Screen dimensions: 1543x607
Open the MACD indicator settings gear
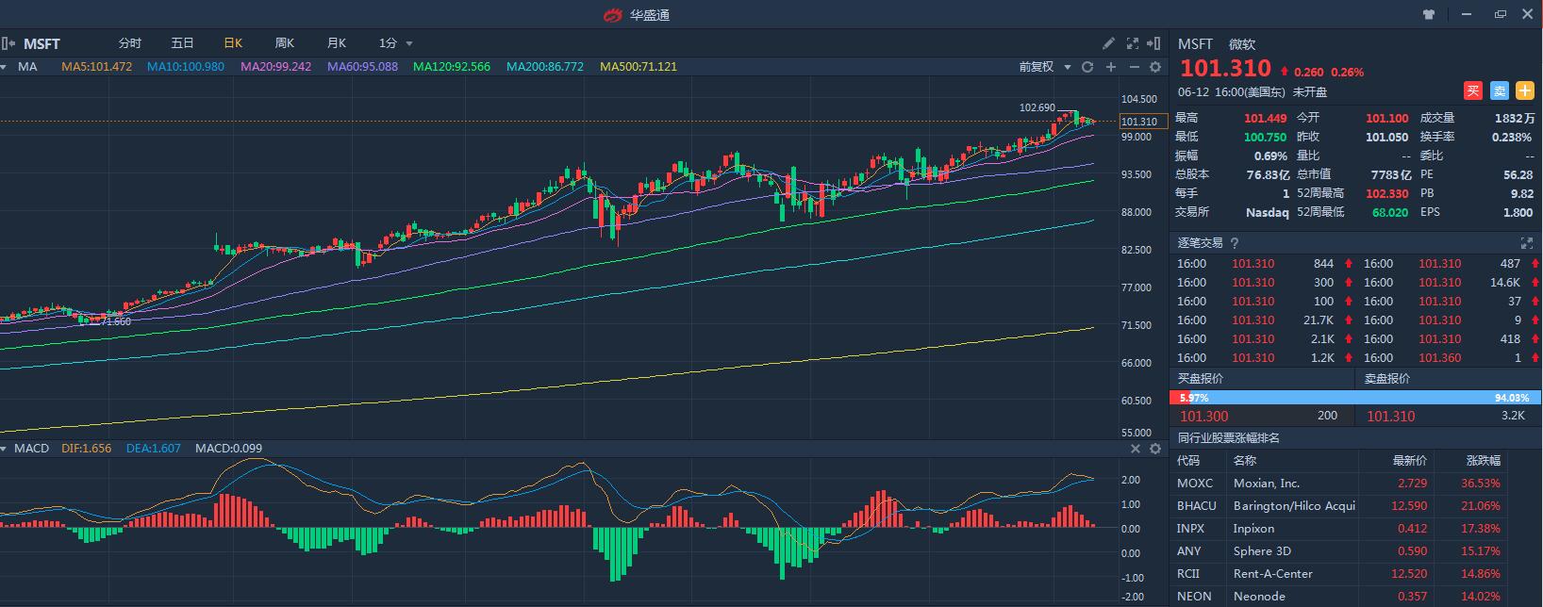tap(1155, 449)
